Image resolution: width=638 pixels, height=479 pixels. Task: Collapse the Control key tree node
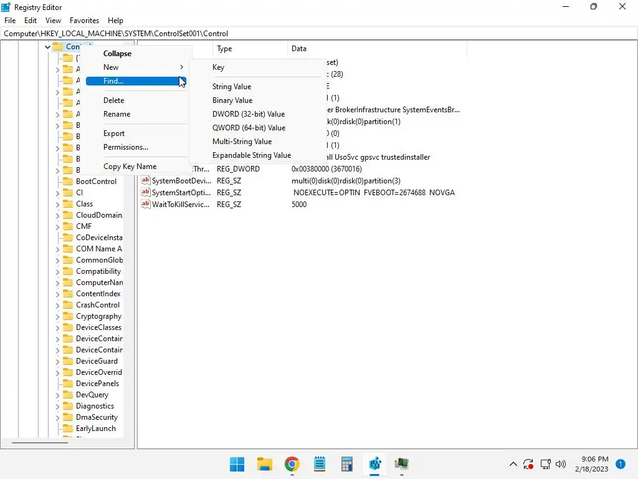[x=47, y=47]
